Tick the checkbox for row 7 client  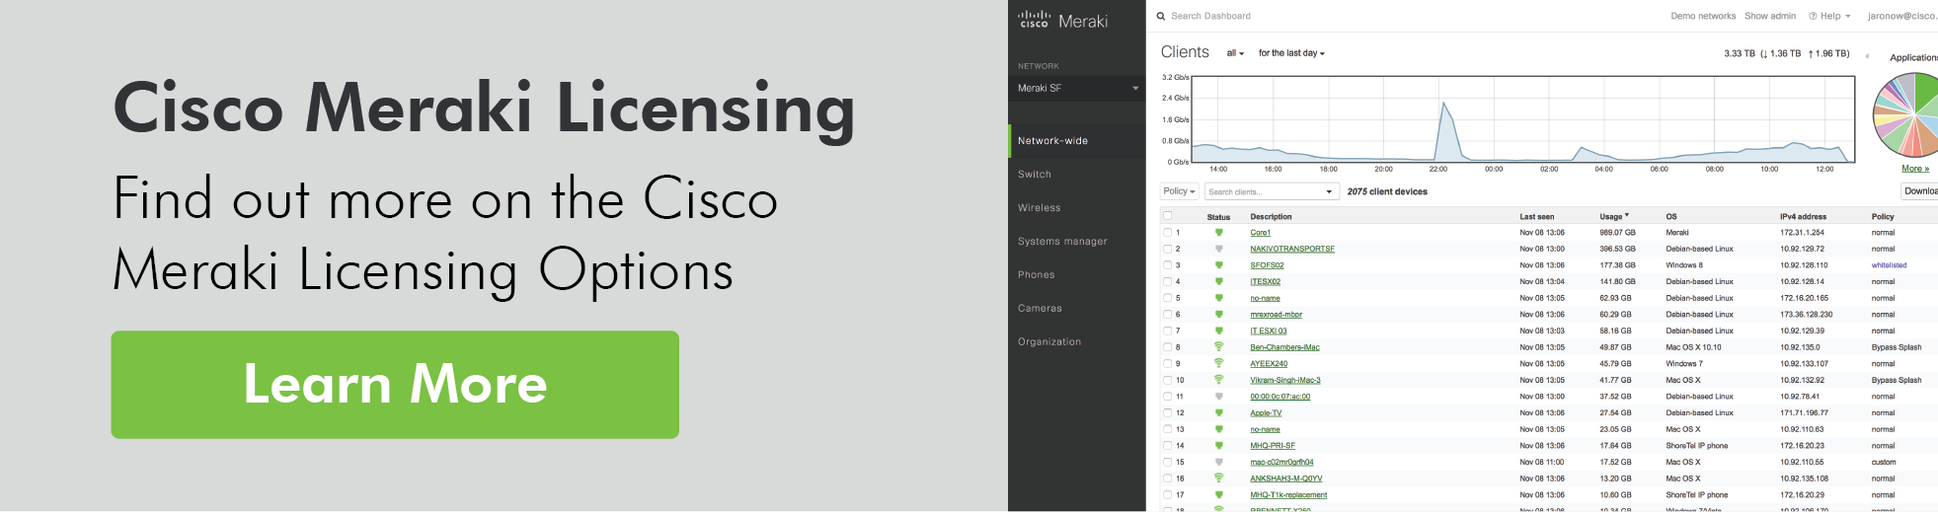point(1168,331)
